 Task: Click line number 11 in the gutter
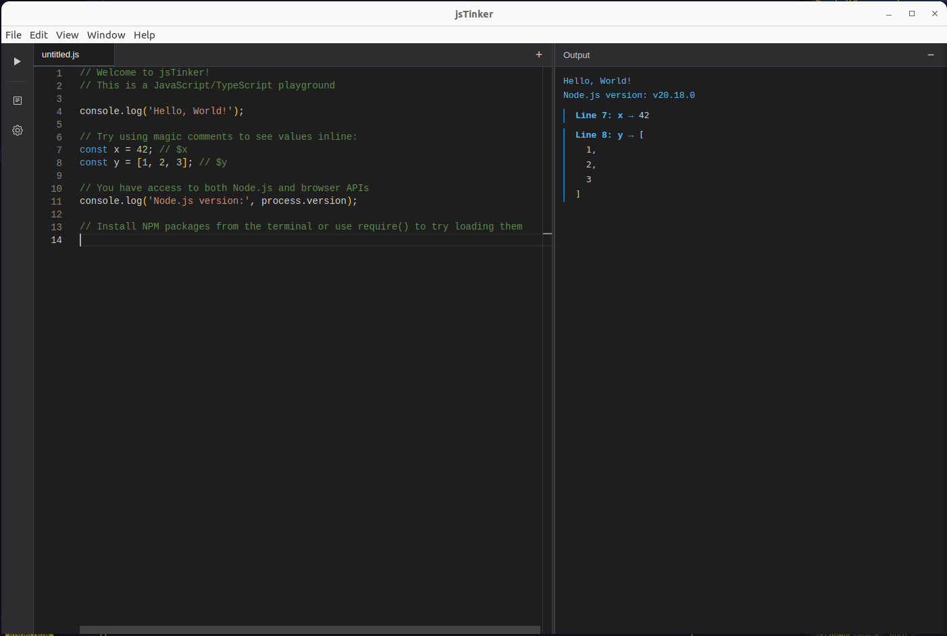tap(57, 201)
